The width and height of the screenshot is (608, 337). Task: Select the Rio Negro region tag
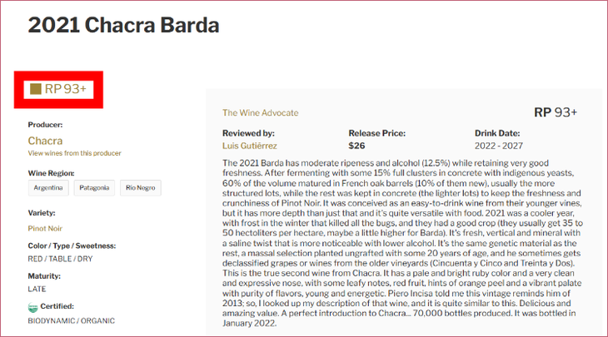pyautogui.click(x=140, y=188)
